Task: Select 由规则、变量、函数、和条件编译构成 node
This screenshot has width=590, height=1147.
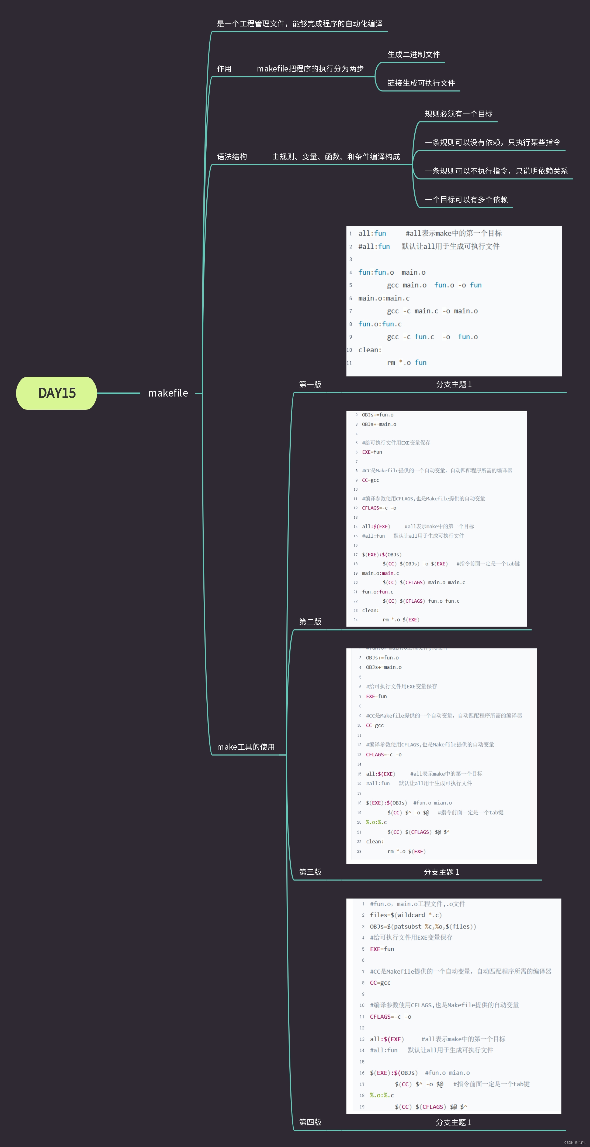Action: point(336,157)
